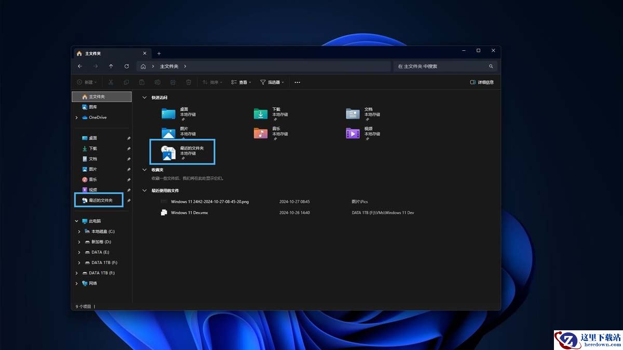Collapse the 快速访问 section

pyautogui.click(x=144, y=97)
